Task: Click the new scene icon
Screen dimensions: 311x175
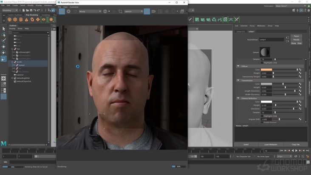Action: click(23, 10)
